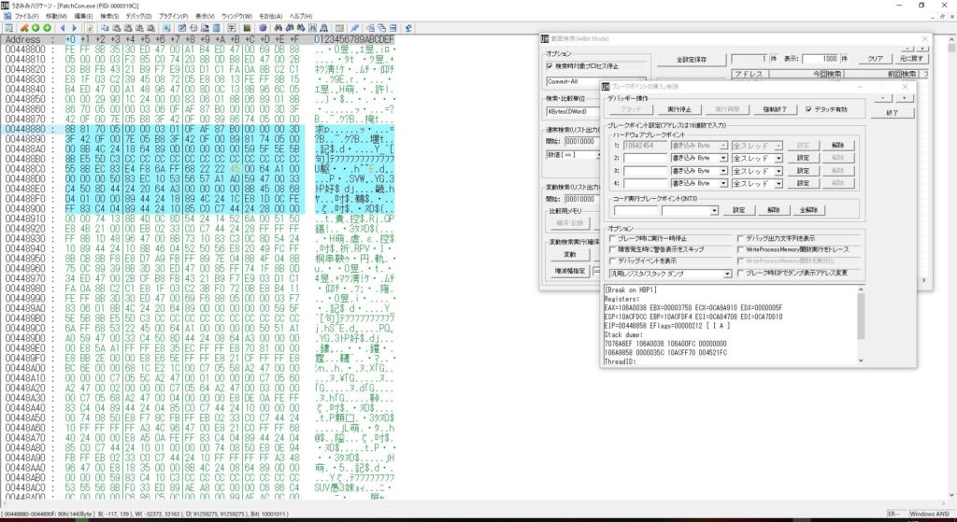Click the red eraser toolbar icon

(24, 28)
